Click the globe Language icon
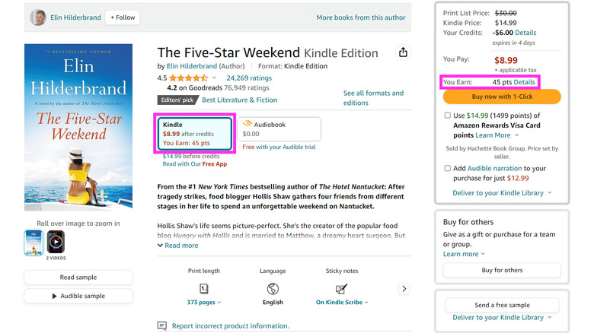Image resolution: width=594 pixels, height=333 pixels. tap(273, 289)
